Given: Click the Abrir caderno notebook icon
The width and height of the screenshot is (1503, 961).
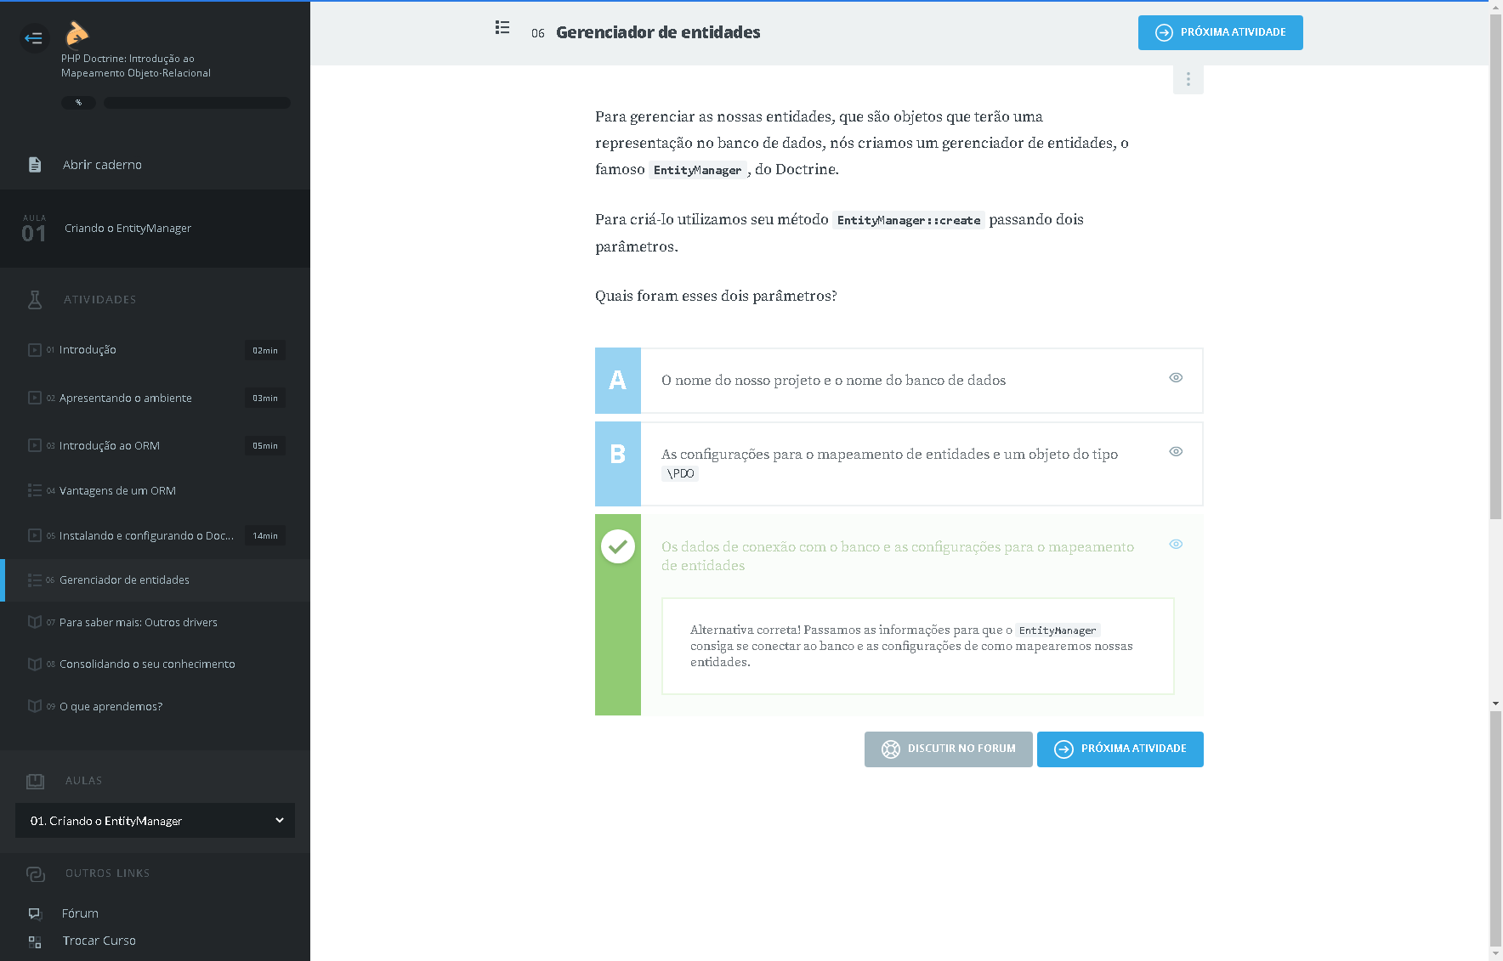Looking at the screenshot, I should 35,165.
